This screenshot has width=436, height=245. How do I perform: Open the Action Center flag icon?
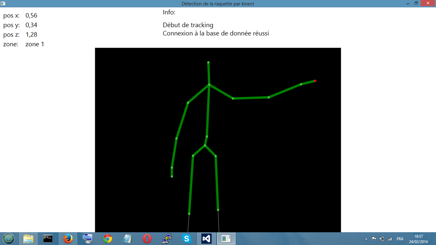(x=374, y=239)
